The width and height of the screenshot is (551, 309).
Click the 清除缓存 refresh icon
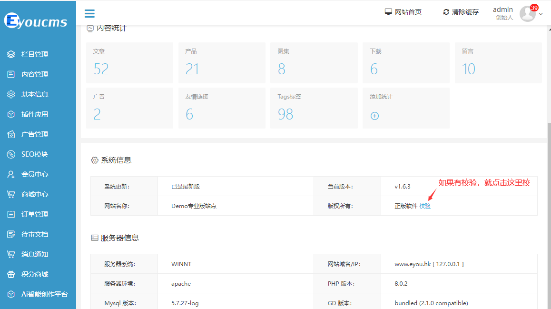[x=446, y=11]
